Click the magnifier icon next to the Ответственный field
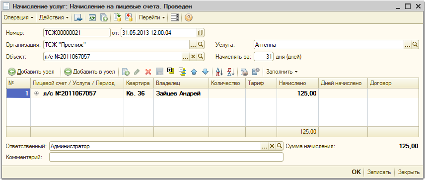The height and width of the screenshot is (180, 425). point(279,146)
